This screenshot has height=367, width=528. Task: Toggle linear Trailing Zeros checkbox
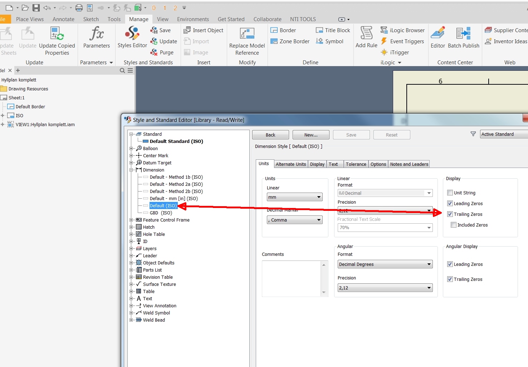[x=450, y=214]
